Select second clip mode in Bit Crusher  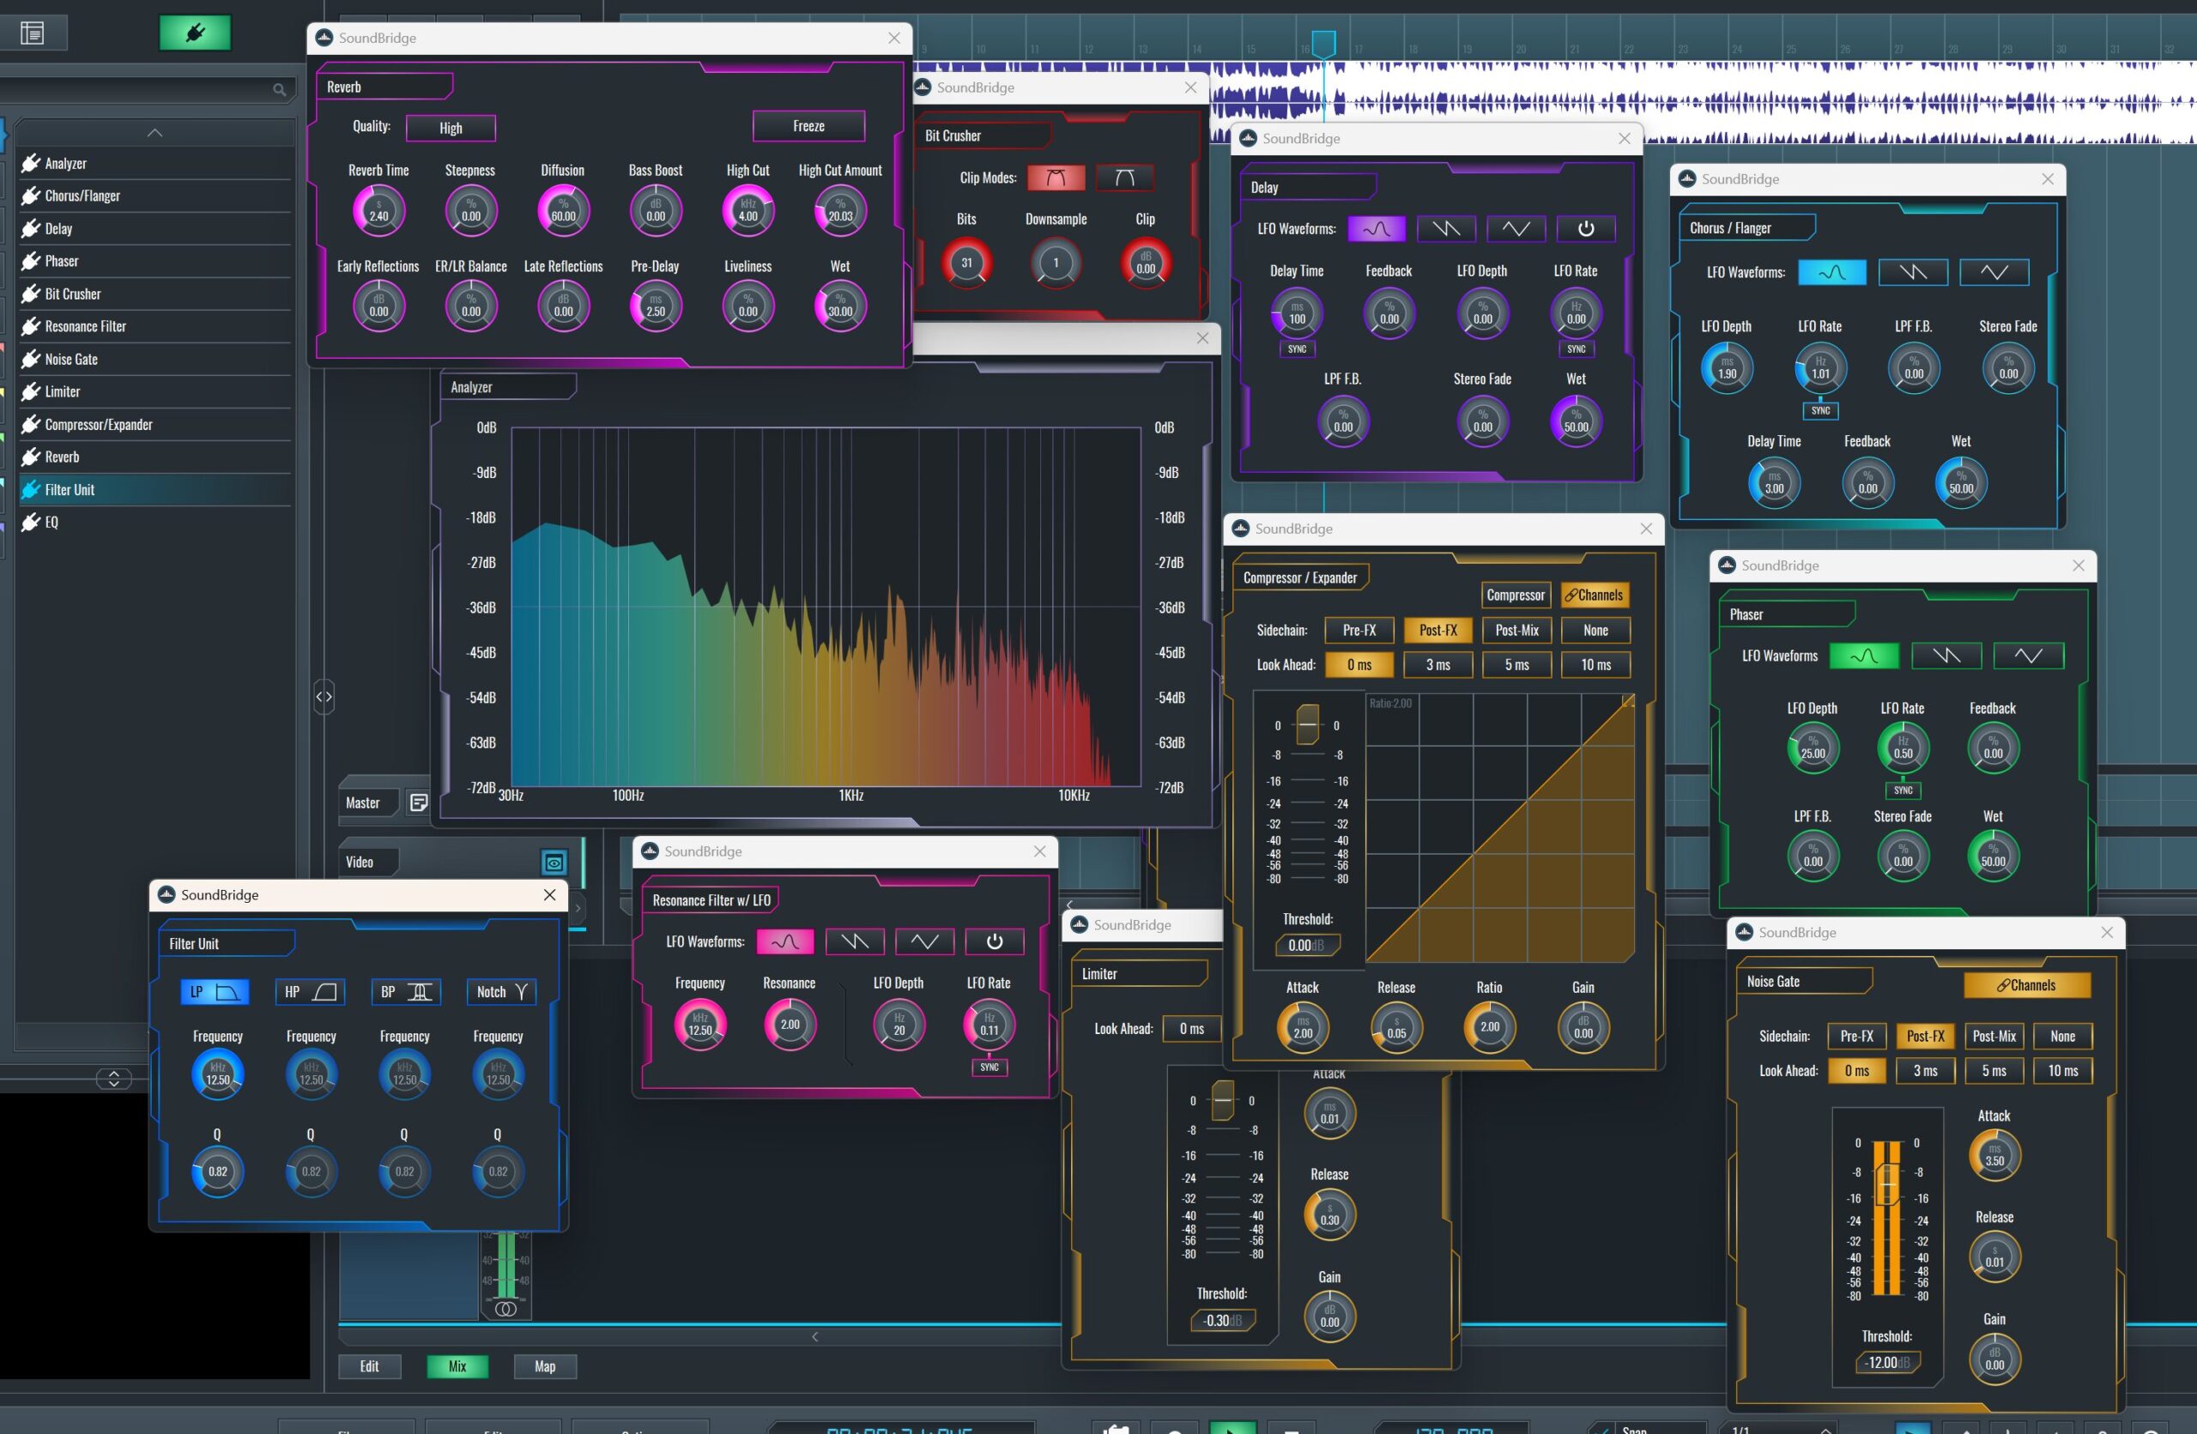[1124, 177]
